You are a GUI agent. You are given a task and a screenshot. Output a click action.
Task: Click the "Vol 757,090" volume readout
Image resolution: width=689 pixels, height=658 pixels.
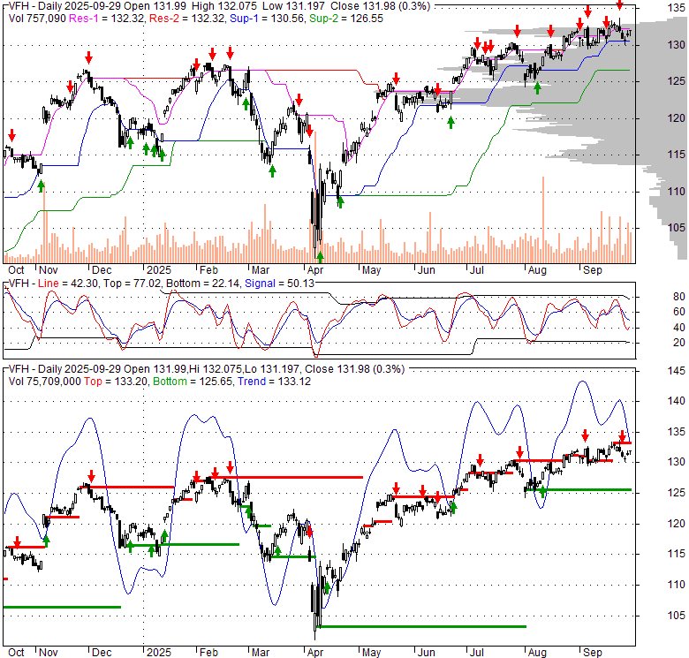pyautogui.click(x=37, y=19)
